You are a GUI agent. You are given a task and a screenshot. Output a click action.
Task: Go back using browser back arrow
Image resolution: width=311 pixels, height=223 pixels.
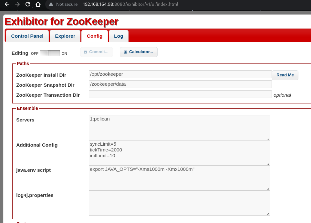click(x=7, y=4)
